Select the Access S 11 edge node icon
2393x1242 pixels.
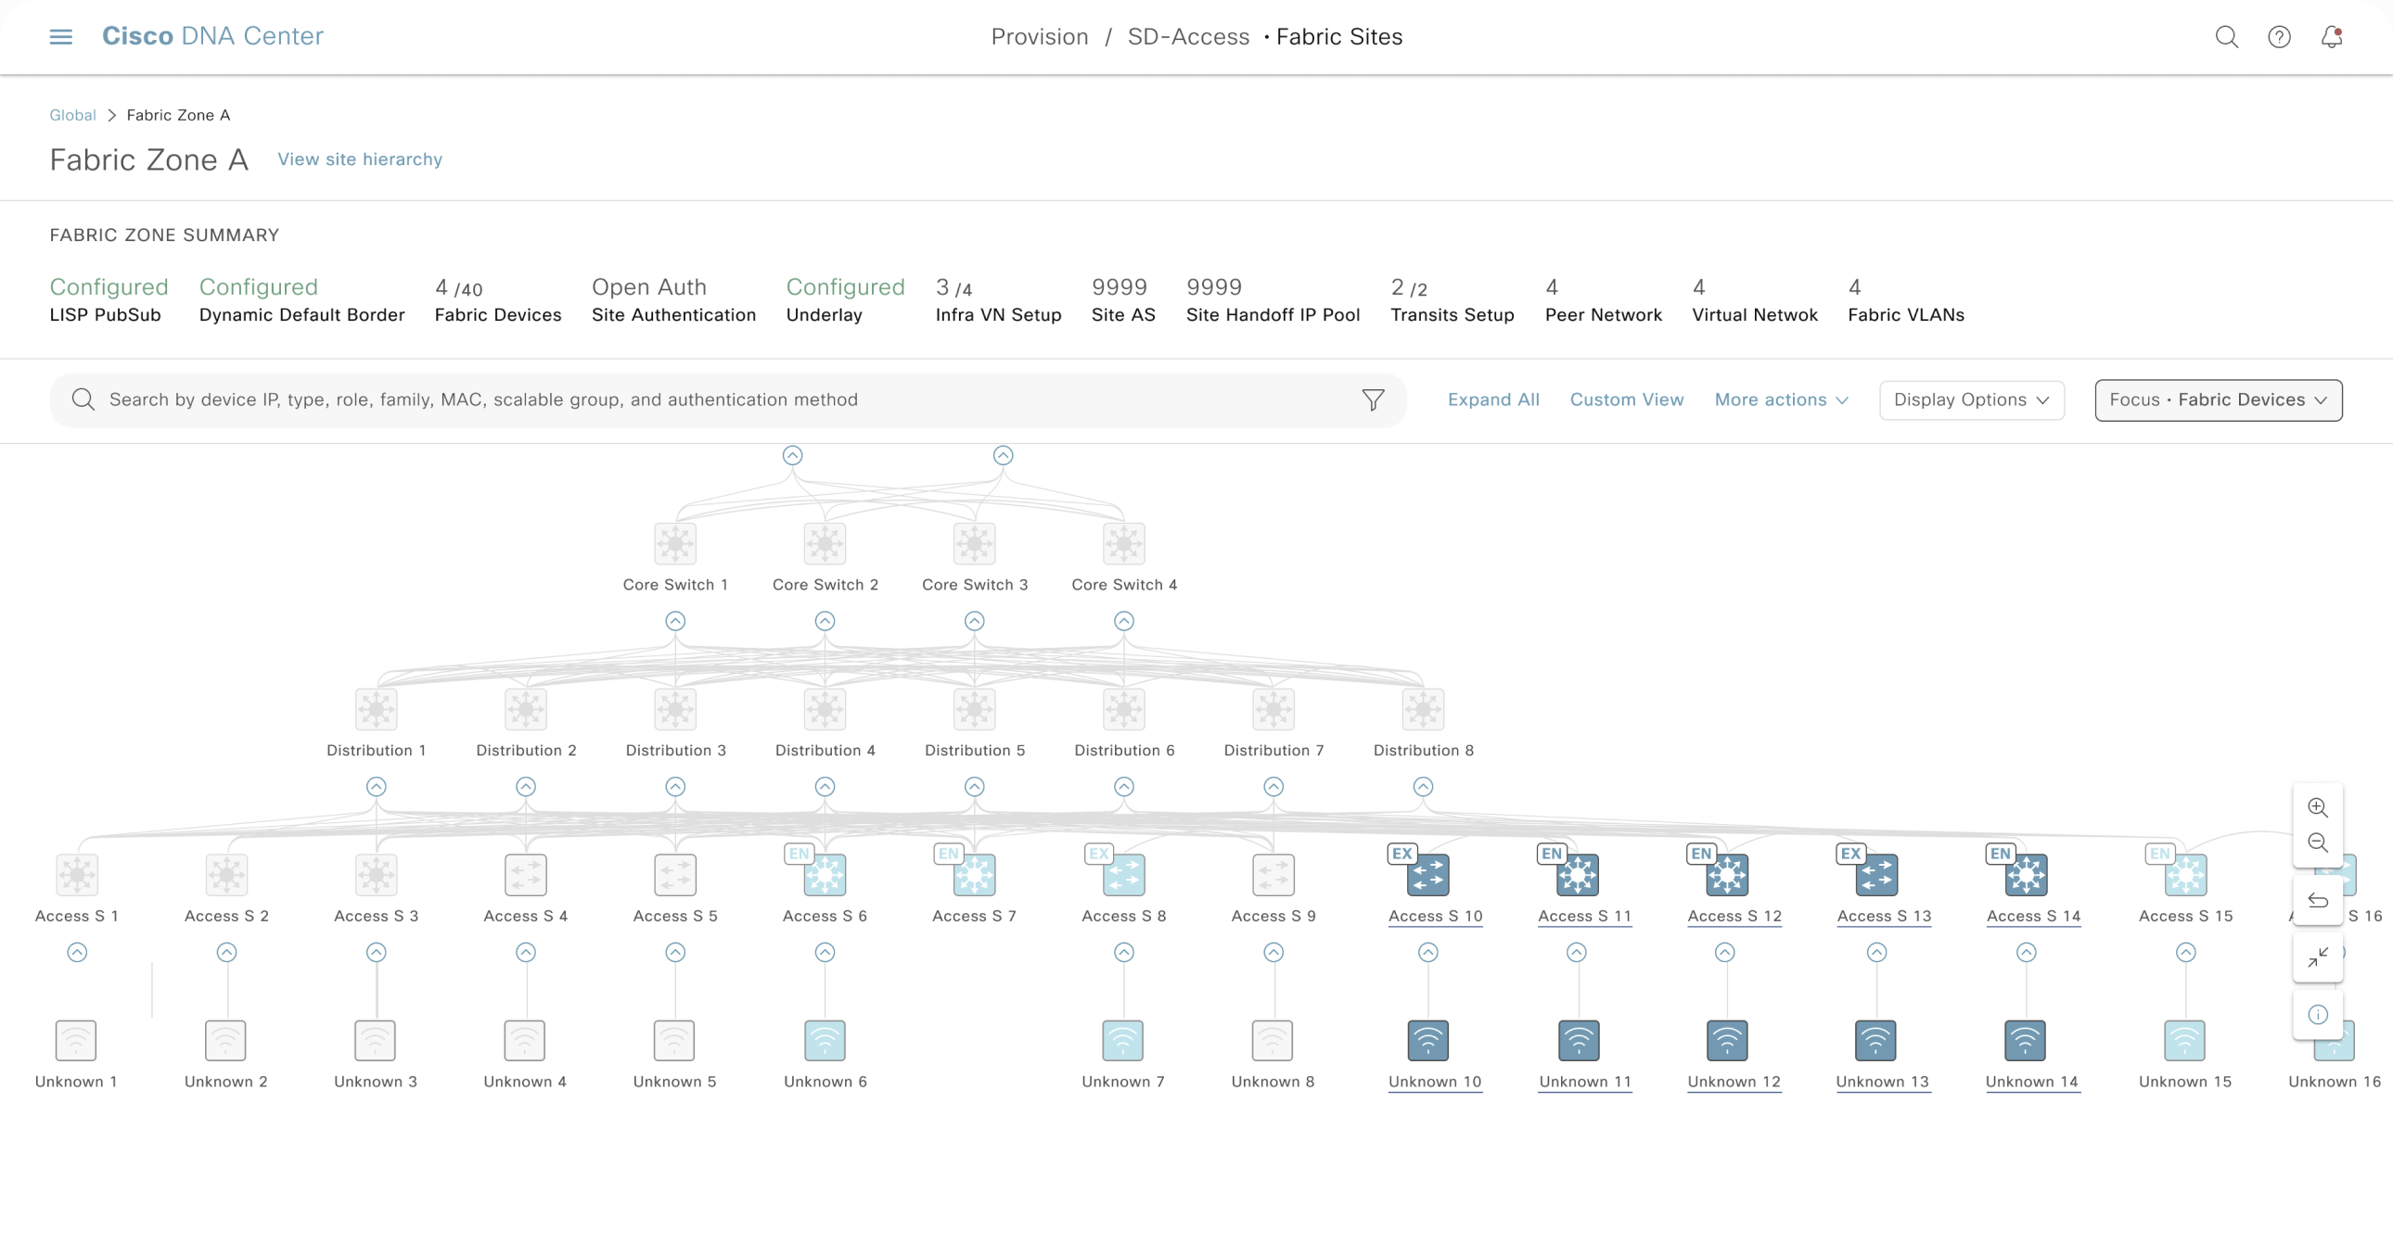[x=1578, y=875]
